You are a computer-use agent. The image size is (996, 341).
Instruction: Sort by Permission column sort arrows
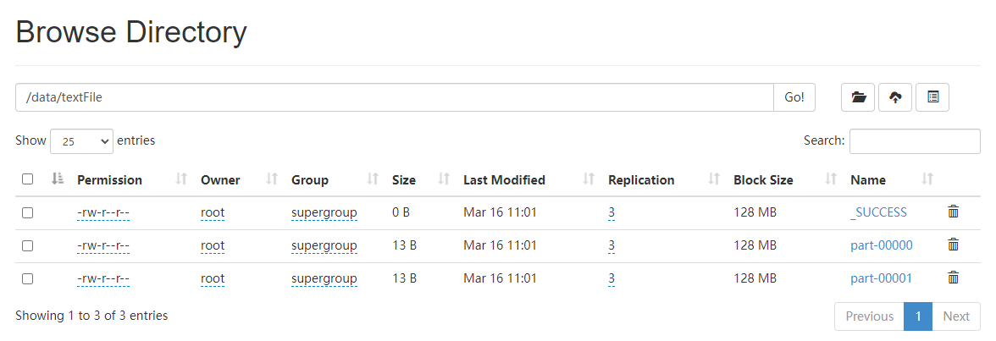pyautogui.click(x=180, y=179)
